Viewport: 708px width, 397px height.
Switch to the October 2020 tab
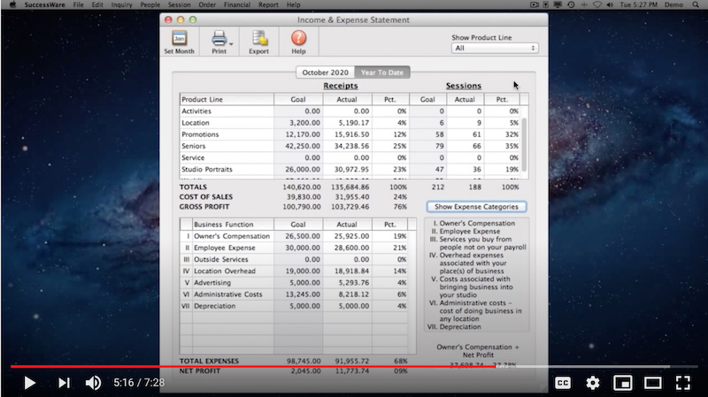(x=325, y=73)
